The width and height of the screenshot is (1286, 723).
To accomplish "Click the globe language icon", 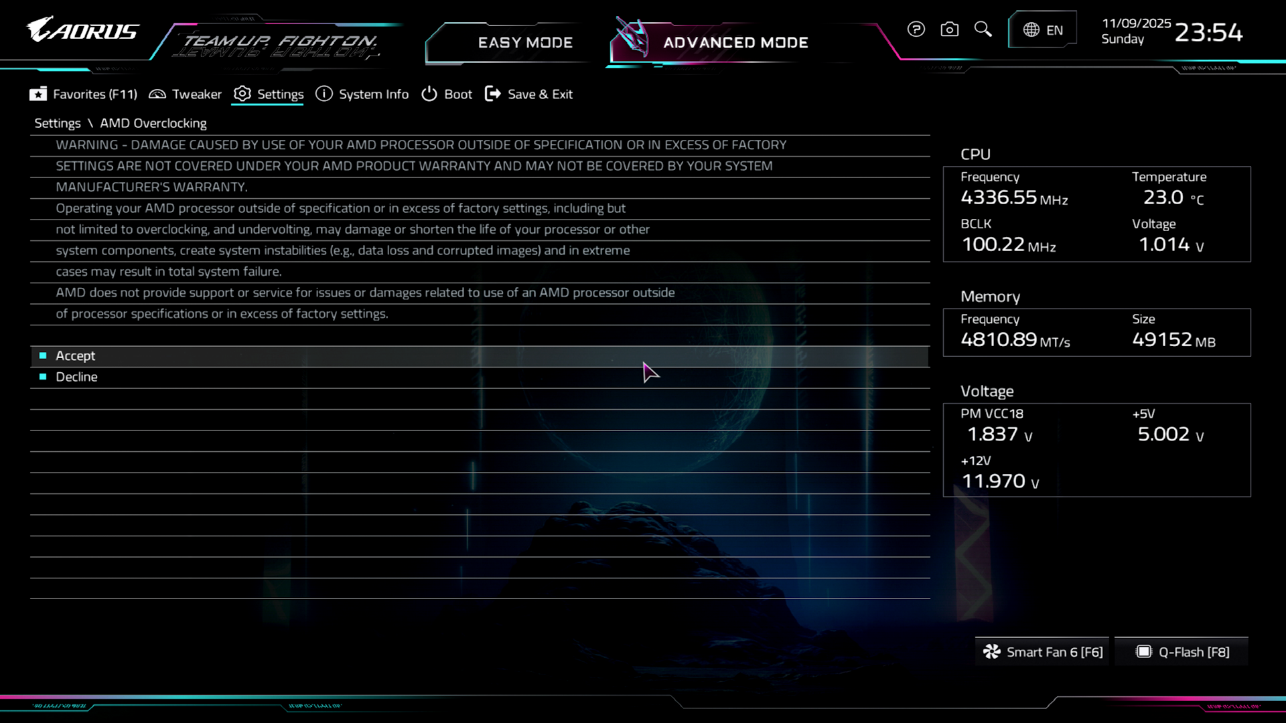I will click(1031, 30).
